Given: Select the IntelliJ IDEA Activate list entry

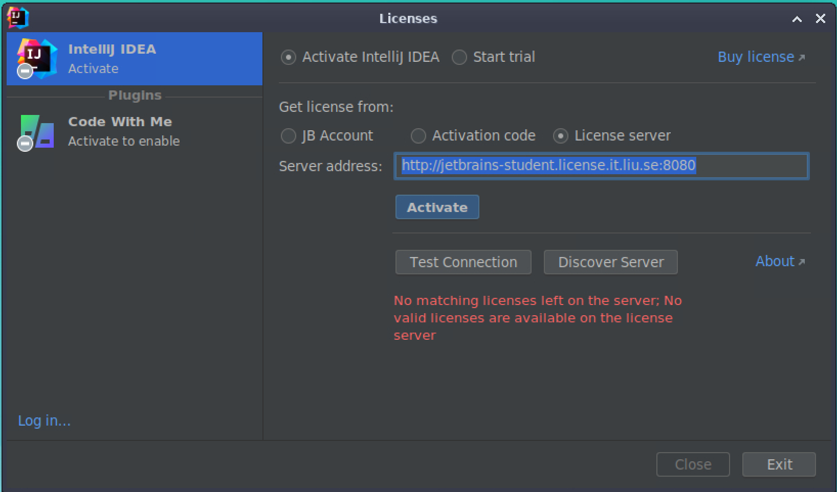Looking at the screenshot, I should click(x=135, y=59).
